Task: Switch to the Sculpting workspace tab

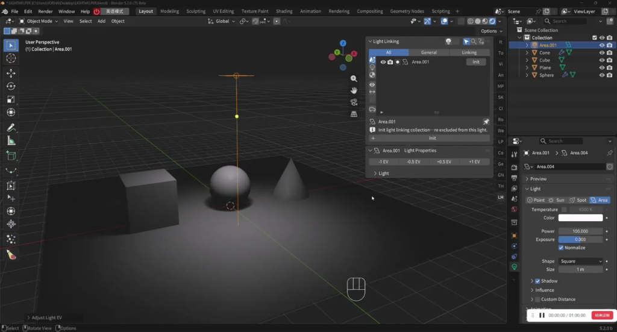Action: coord(196,11)
